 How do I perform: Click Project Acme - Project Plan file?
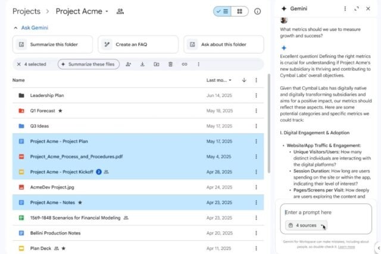[x=138, y=142]
